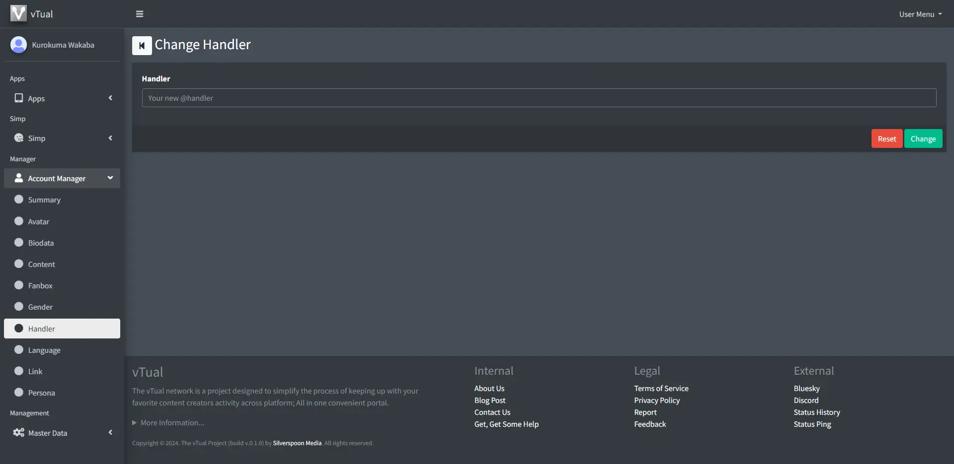Select the Gender circle item
Image resolution: width=954 pixels, height=464 pixels.
(19, 307)
